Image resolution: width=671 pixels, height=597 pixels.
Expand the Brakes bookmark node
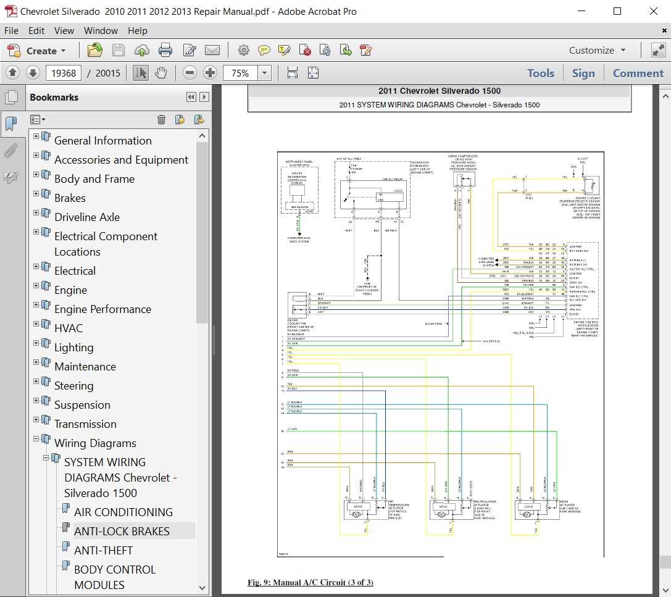(x=36, y=194)
